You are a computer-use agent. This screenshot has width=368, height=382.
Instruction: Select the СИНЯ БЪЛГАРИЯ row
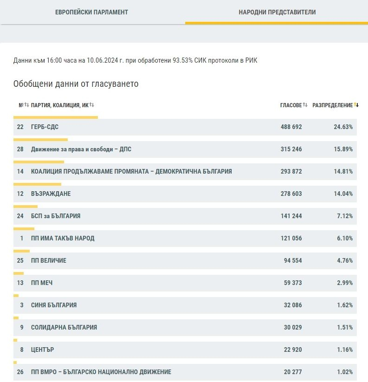pyautogui.click(x=185, y=305)
